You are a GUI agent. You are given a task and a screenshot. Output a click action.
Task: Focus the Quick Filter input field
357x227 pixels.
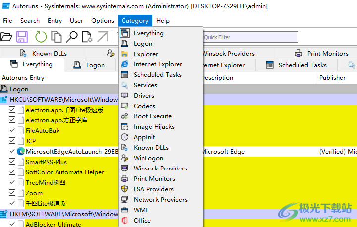click(250, 37)
